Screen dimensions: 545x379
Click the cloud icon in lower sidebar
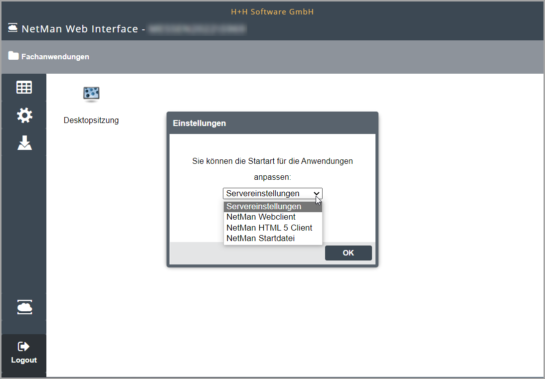click(24, 307)
